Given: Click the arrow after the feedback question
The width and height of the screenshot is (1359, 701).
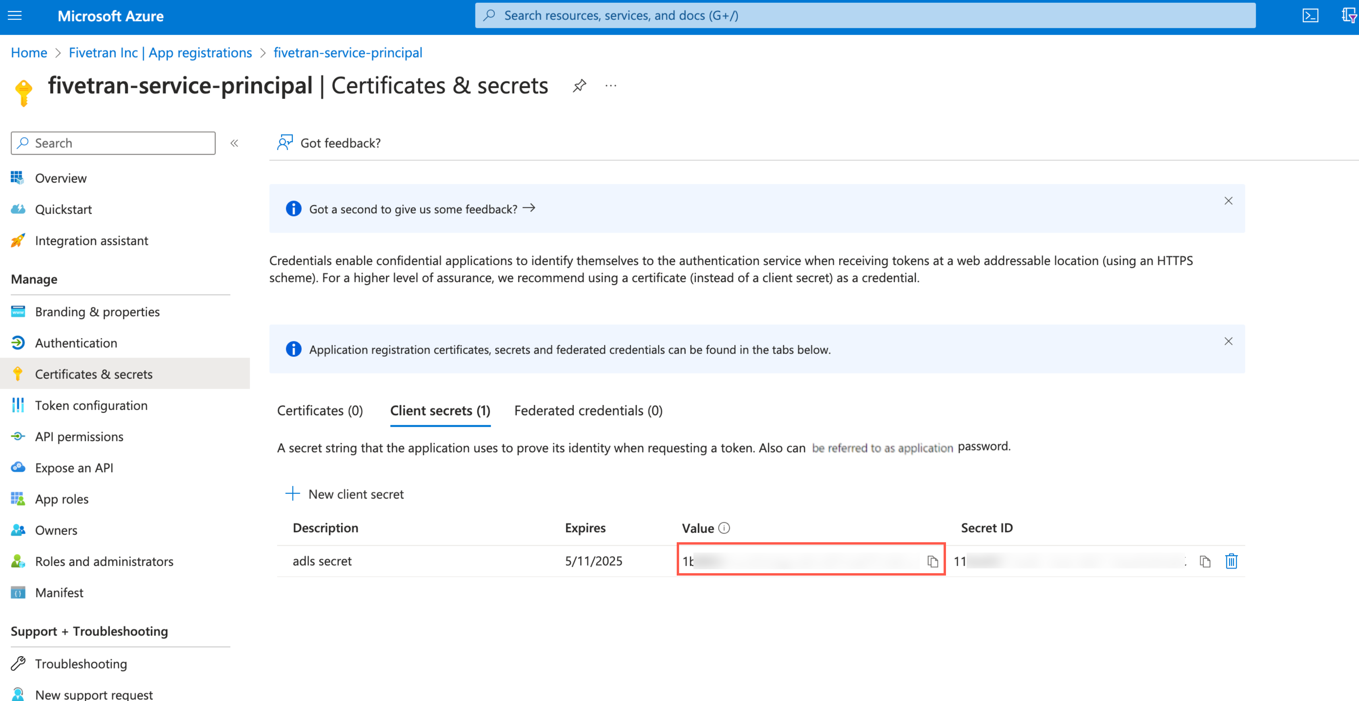Looking at the screenshot, I should click(529, 208).
